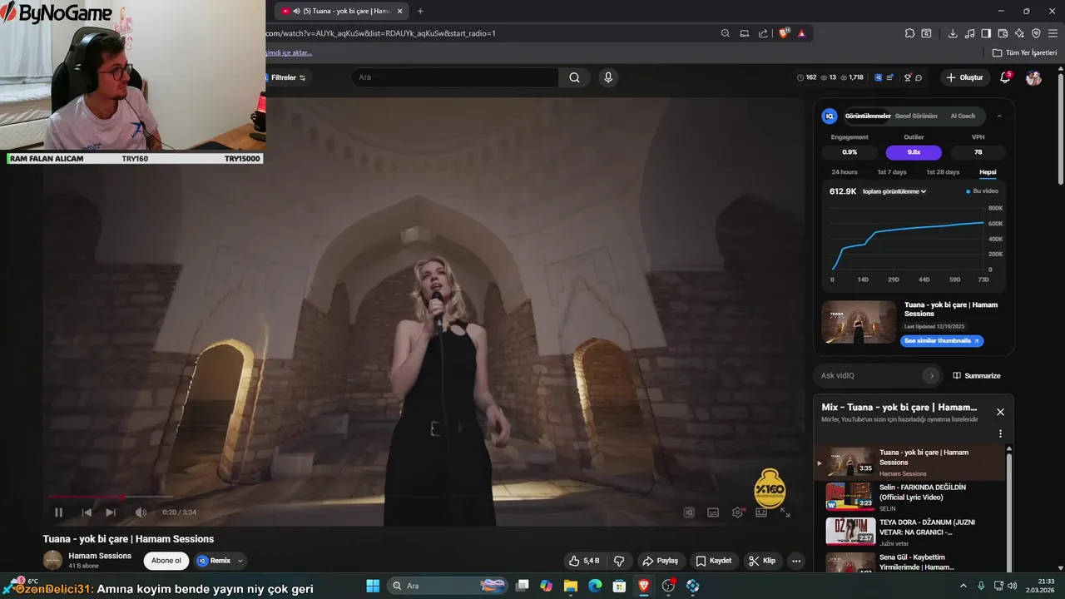Submit search with the magnifier button
The image size is (1065, 599).
pos(574,77)
